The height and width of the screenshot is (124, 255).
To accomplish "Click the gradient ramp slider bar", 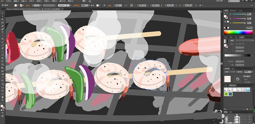I will point(237,55).
